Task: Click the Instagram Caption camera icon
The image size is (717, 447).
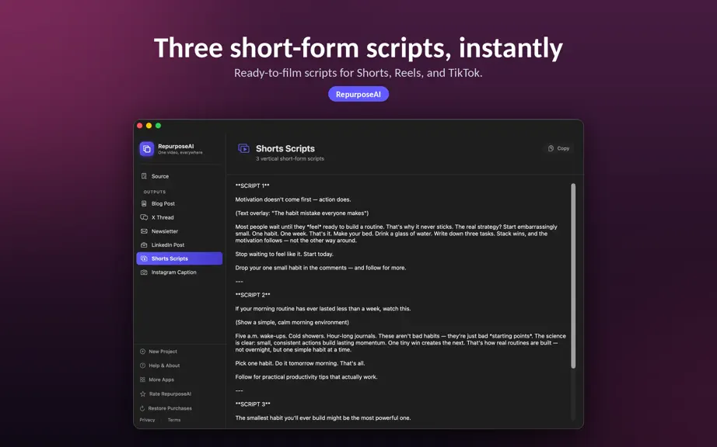Action: click(144, 272)
